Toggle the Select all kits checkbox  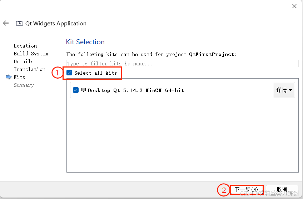(x=69, y=73)
